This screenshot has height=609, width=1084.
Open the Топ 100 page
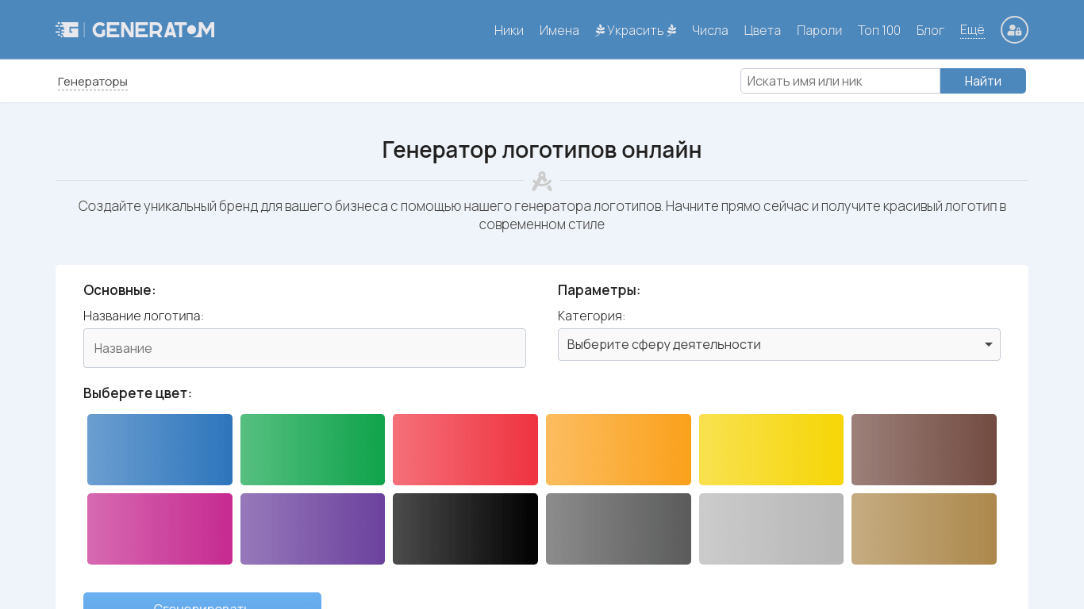coord(878,30)
